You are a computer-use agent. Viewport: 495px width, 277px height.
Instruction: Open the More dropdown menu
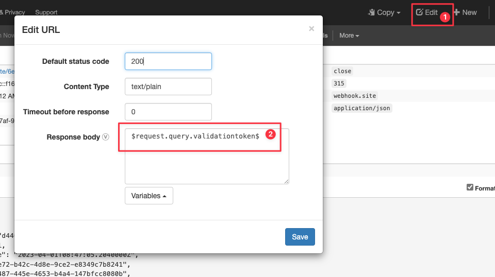click(x=349, y=36)
